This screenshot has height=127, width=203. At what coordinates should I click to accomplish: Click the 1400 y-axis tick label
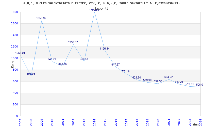point(14,35)
